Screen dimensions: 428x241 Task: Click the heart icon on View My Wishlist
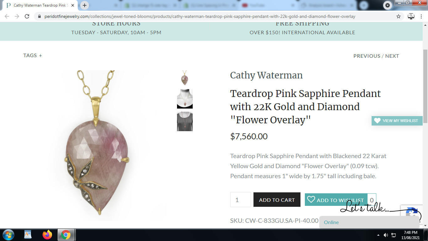click(x=377, y=120)
